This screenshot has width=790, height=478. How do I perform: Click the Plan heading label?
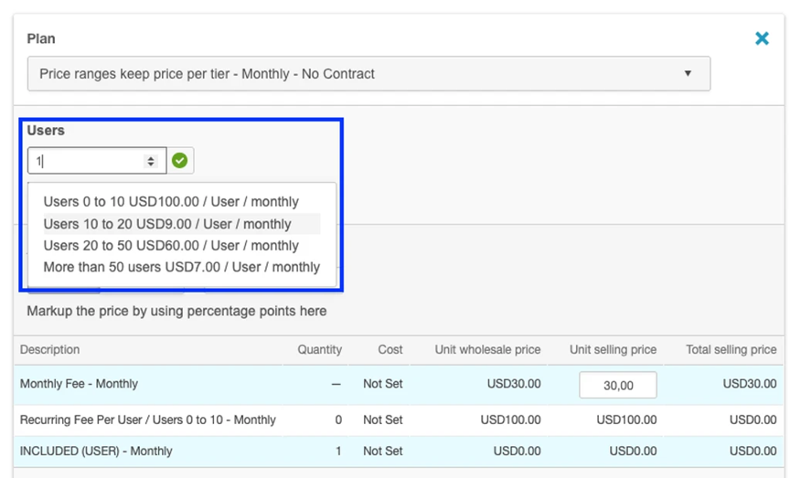[x=41, y=38]
